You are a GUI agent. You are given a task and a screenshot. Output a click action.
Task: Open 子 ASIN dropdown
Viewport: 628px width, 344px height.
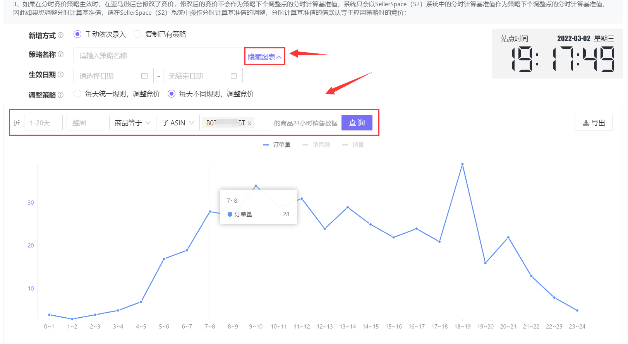(x=178, y=123)
